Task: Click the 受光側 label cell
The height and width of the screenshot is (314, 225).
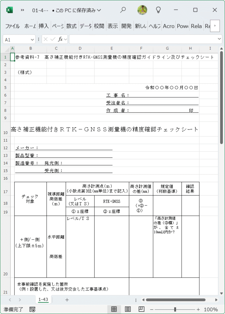Action: coord(54,171)
